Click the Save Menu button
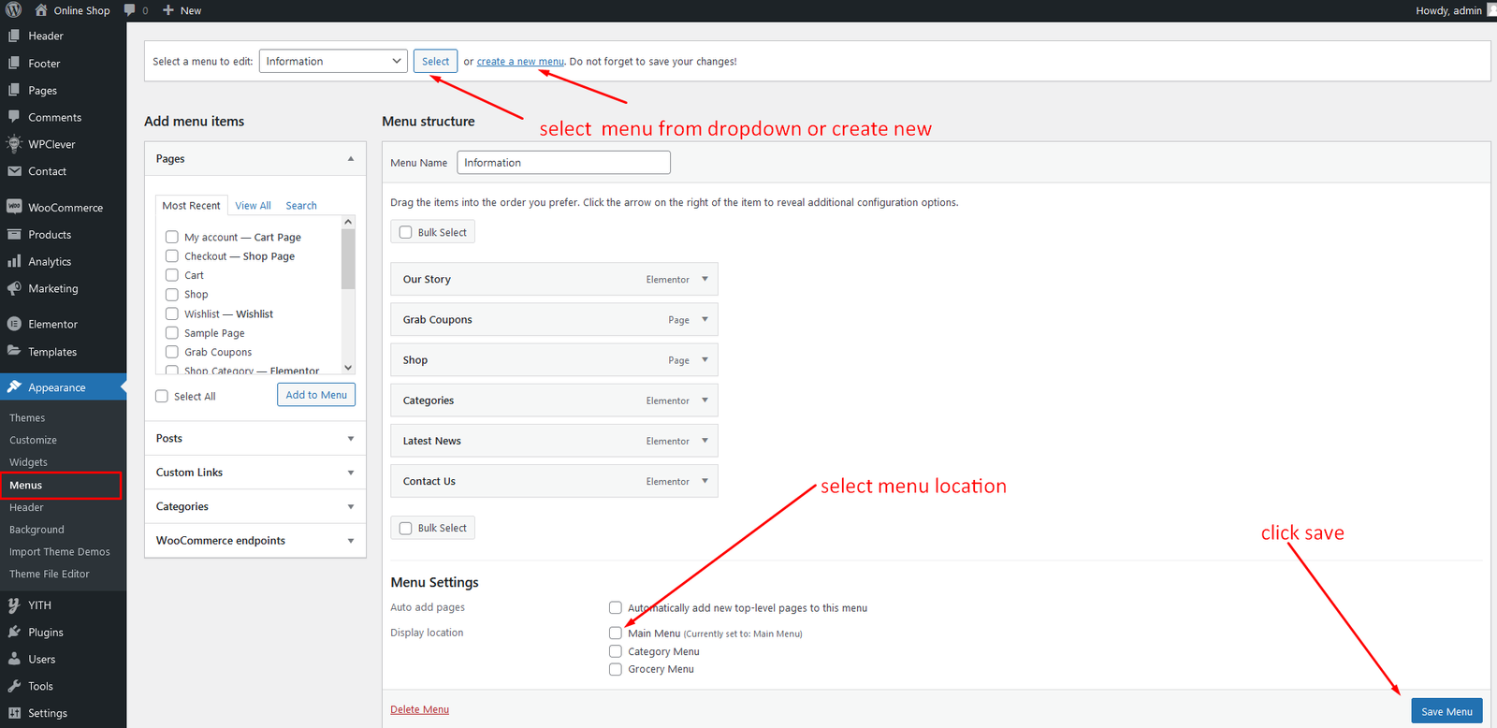 [x=1446, y=711]
